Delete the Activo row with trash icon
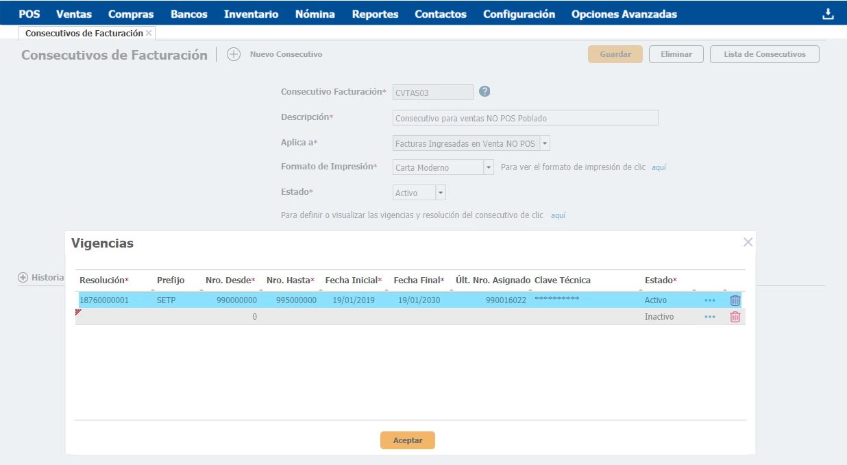The image size is (847, 465). pos(735,300)
